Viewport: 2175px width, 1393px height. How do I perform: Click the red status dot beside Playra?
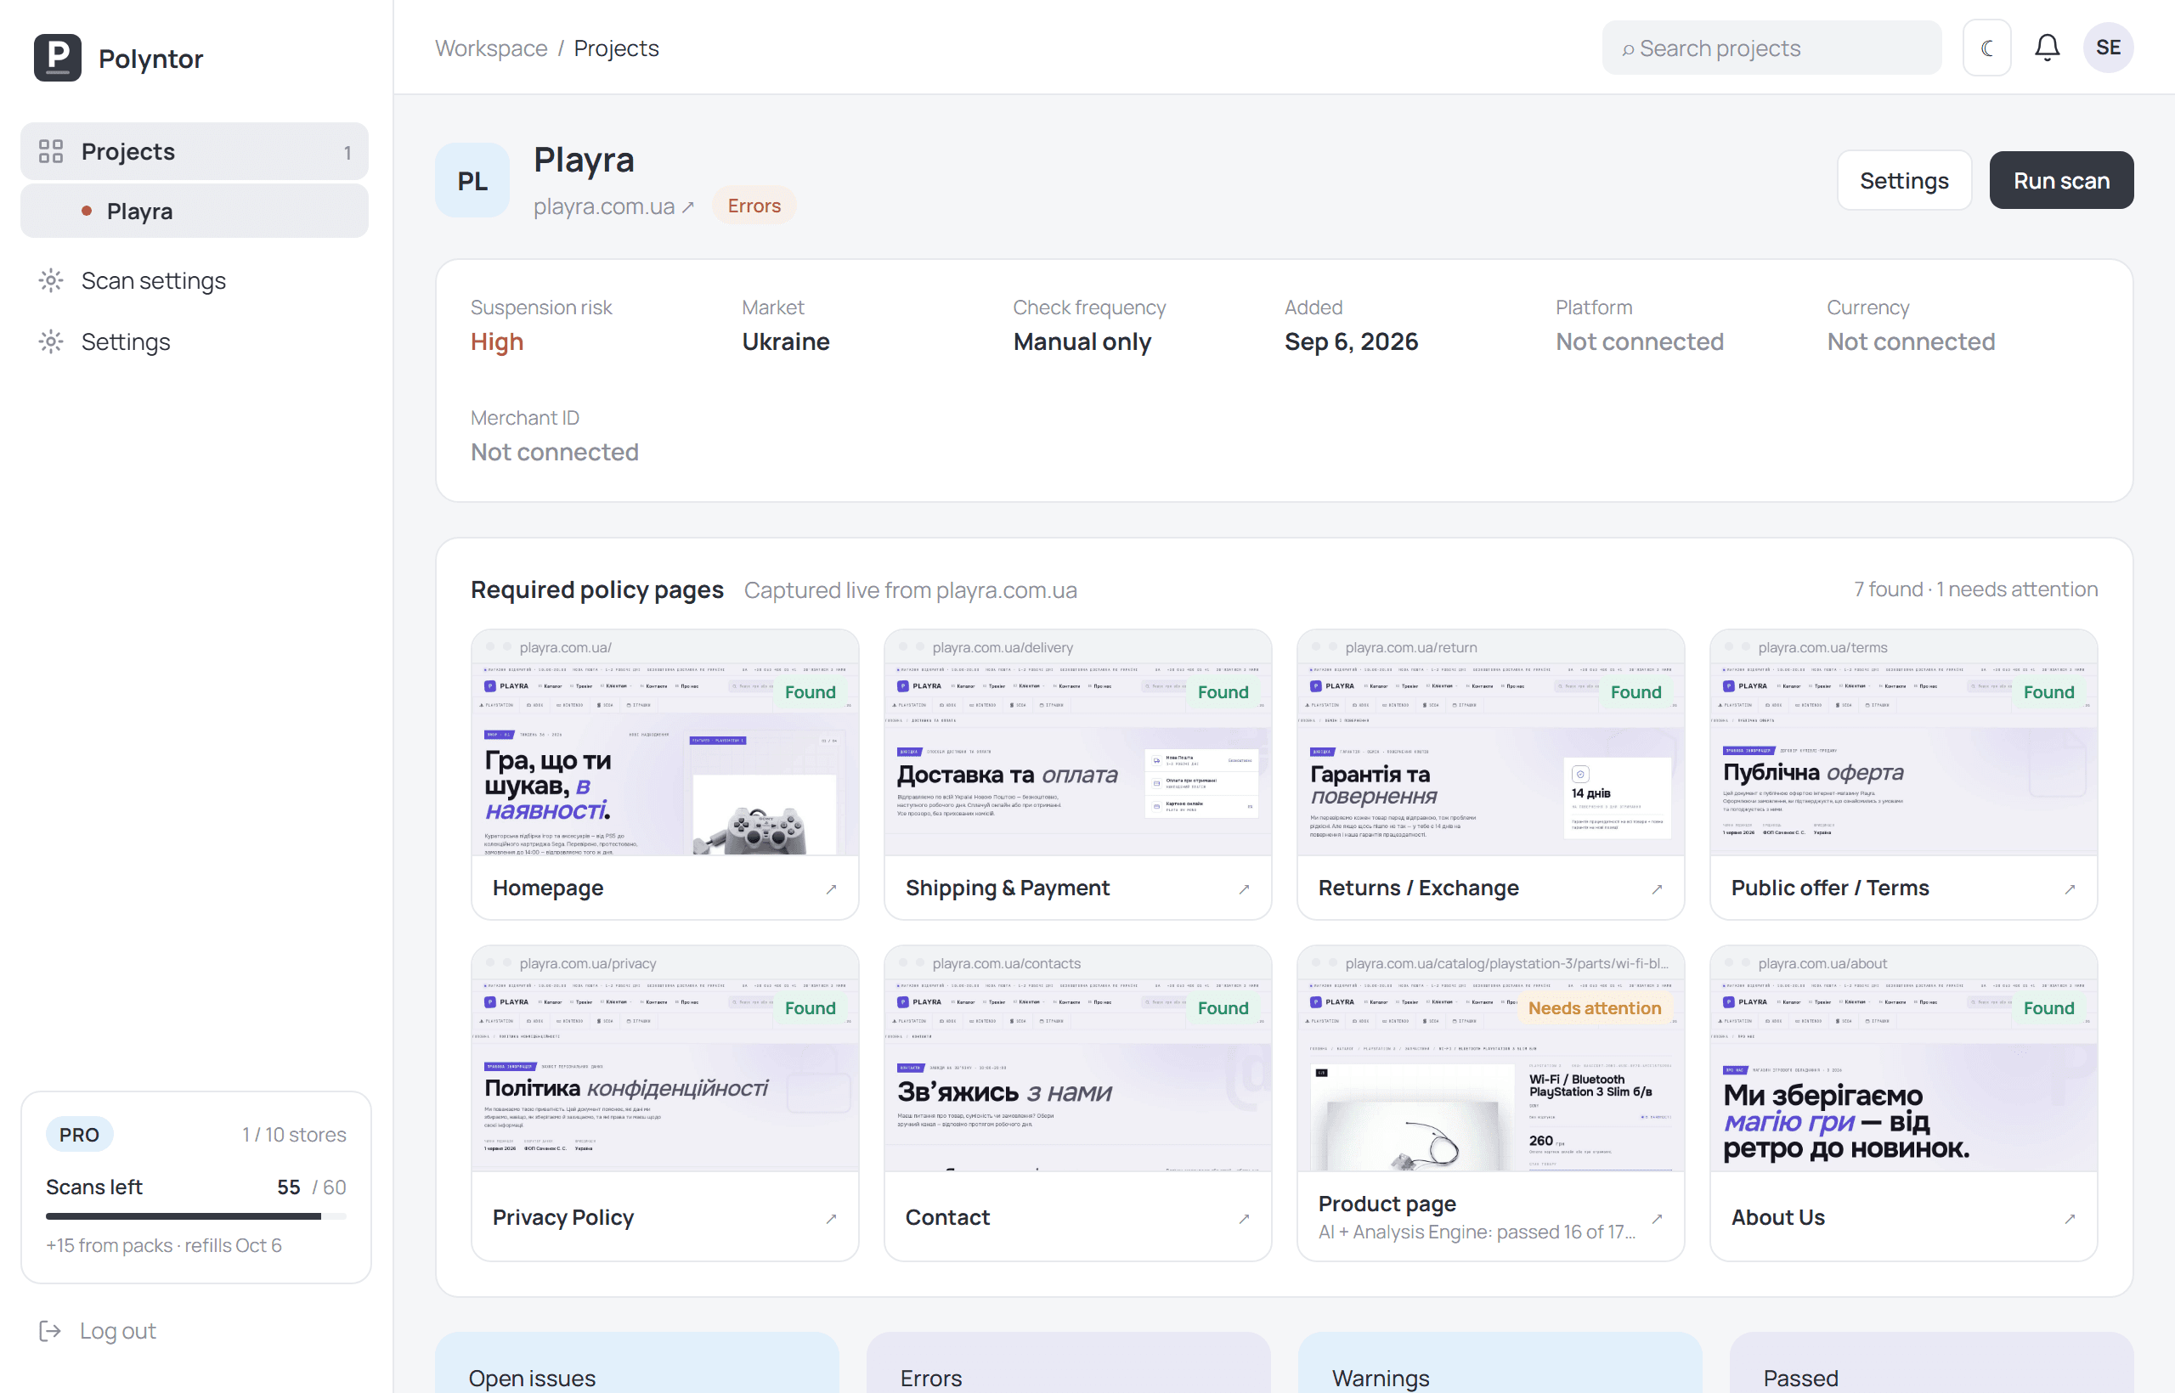(87, 211)
